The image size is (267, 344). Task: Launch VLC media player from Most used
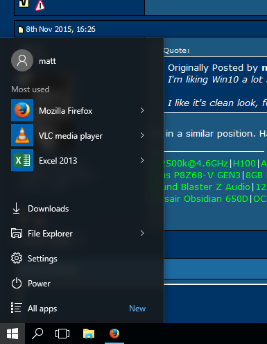pos(78,135)
